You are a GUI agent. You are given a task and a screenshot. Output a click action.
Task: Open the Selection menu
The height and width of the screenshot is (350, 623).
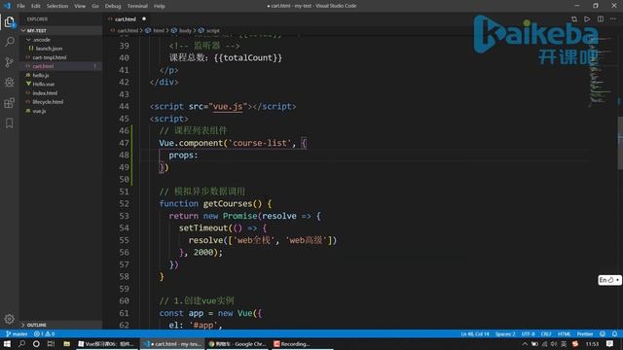coord(57,6)
